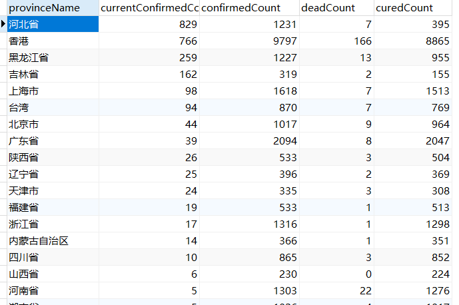The height and width of the screenshot is (305, 459).
Task: Select the 黑龙江省 province cell
Action: click(53, 57)
